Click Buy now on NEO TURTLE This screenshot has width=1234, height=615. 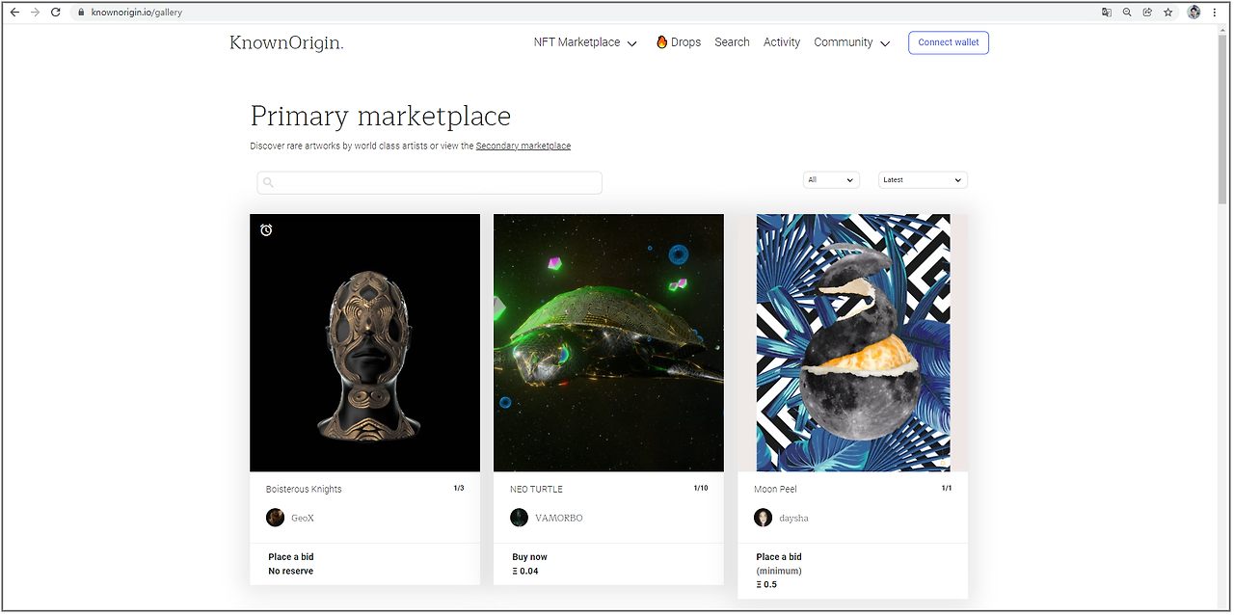click(x=529, y=557)
